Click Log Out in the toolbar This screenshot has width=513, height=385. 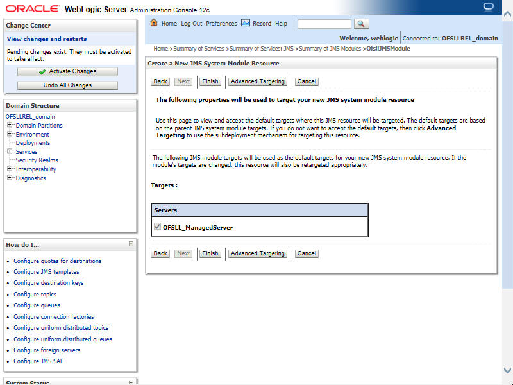(191, 24)
